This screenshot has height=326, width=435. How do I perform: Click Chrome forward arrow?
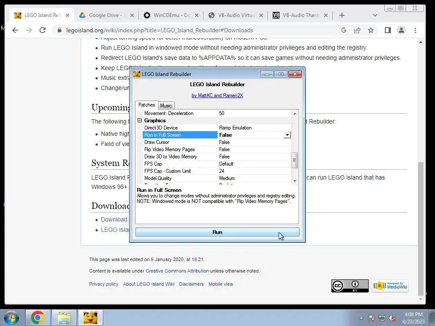coord(29,30)
